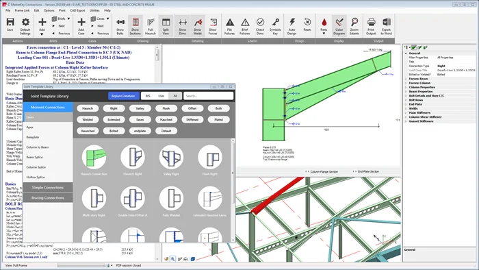Toggle the Split View button
Image resolution: width=479 pixels, height=270 pixels.
(166, 25)
